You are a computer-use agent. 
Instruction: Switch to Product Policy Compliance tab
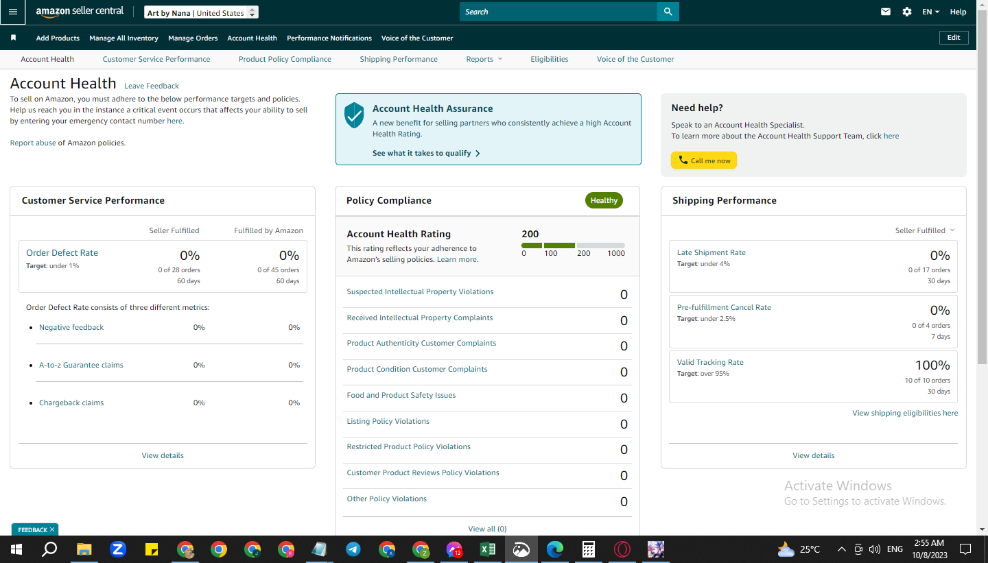(x=285, y=59)
